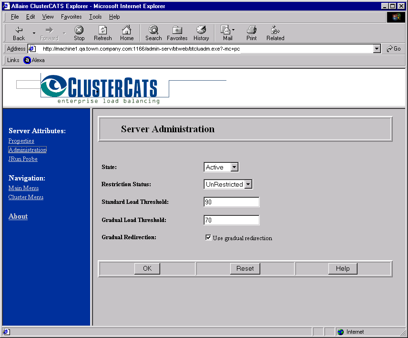Open the Search toolbar icon
Screen dimensions: 408x338
click(153, 30)
